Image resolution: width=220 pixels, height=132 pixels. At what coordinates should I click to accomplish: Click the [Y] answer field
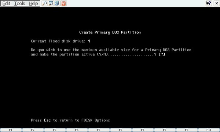[x=162, y=54]
